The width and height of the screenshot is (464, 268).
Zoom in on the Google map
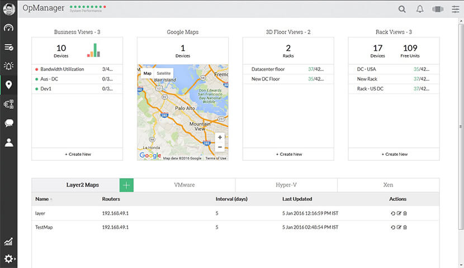point(220,137)
